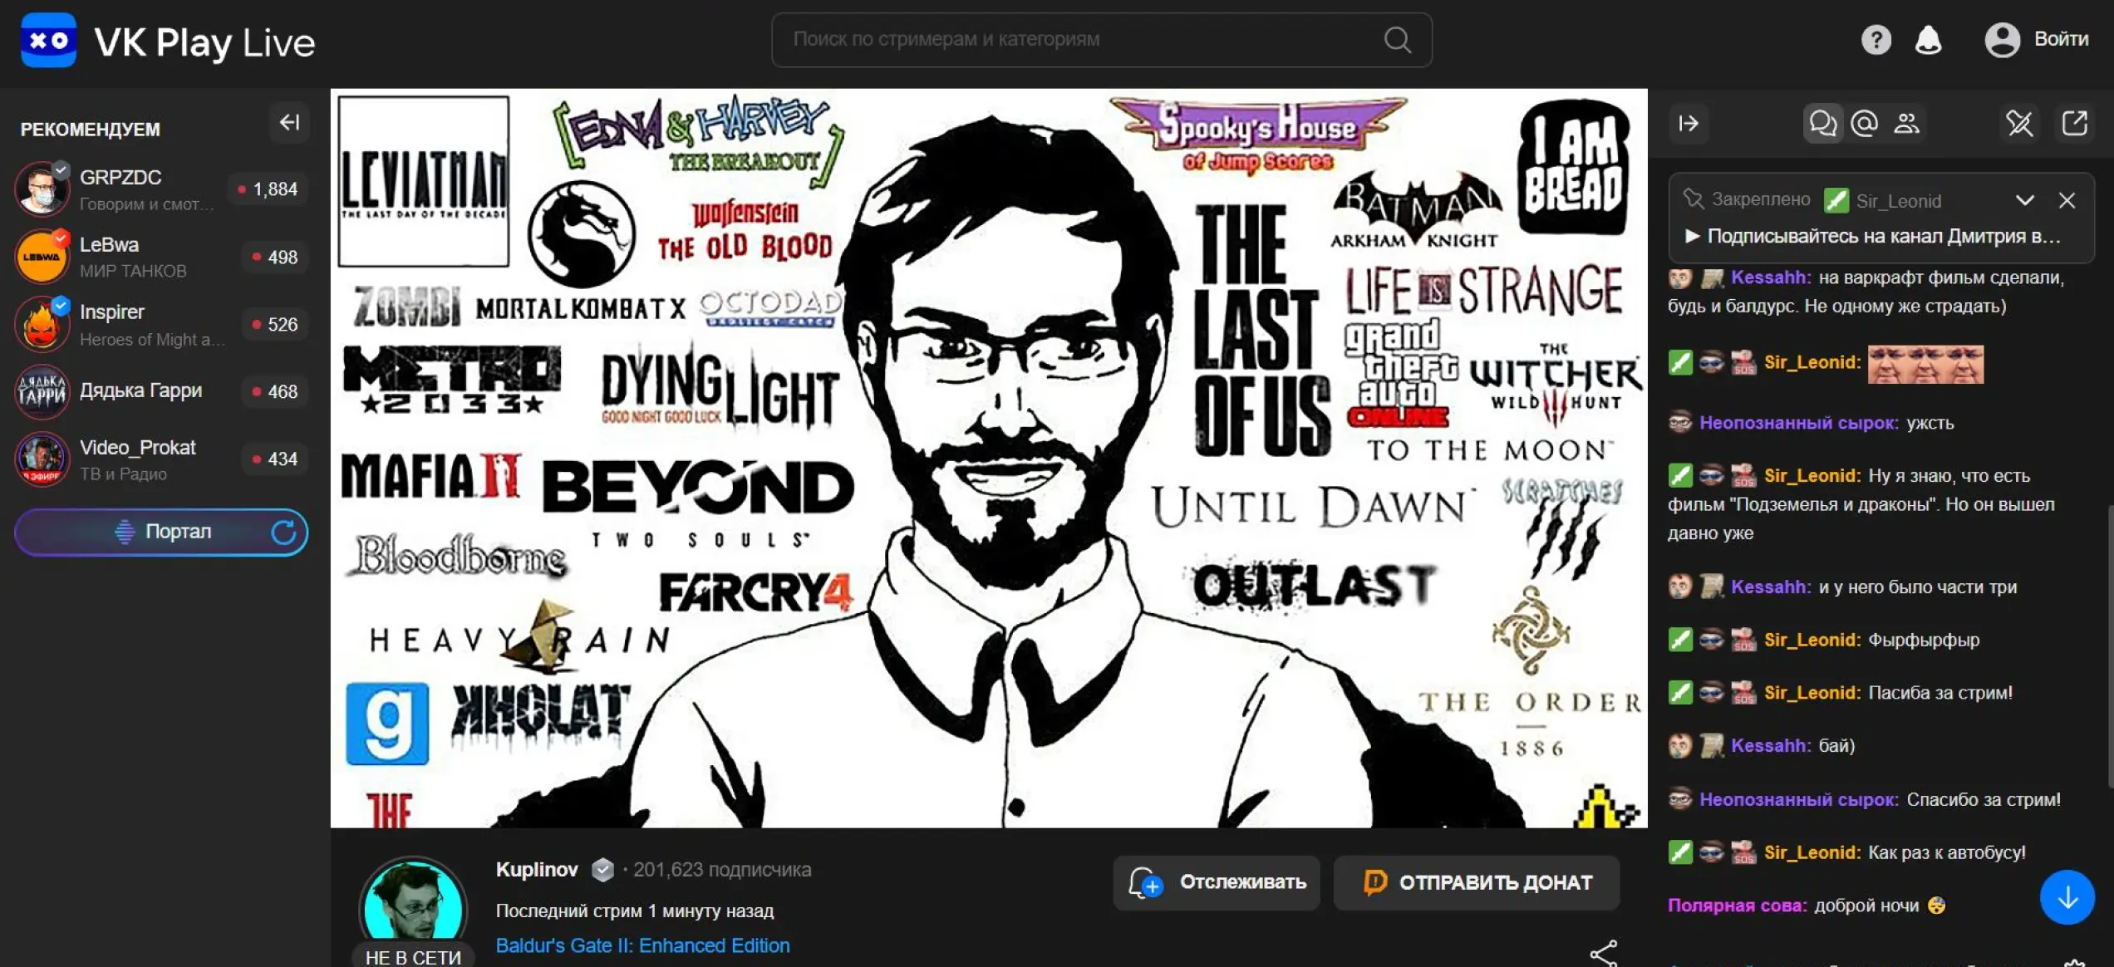The image size is (2114, 967).
Task: Click the Отслеживать follow button
Action: pyautogui.click(x=1217, y=882)
